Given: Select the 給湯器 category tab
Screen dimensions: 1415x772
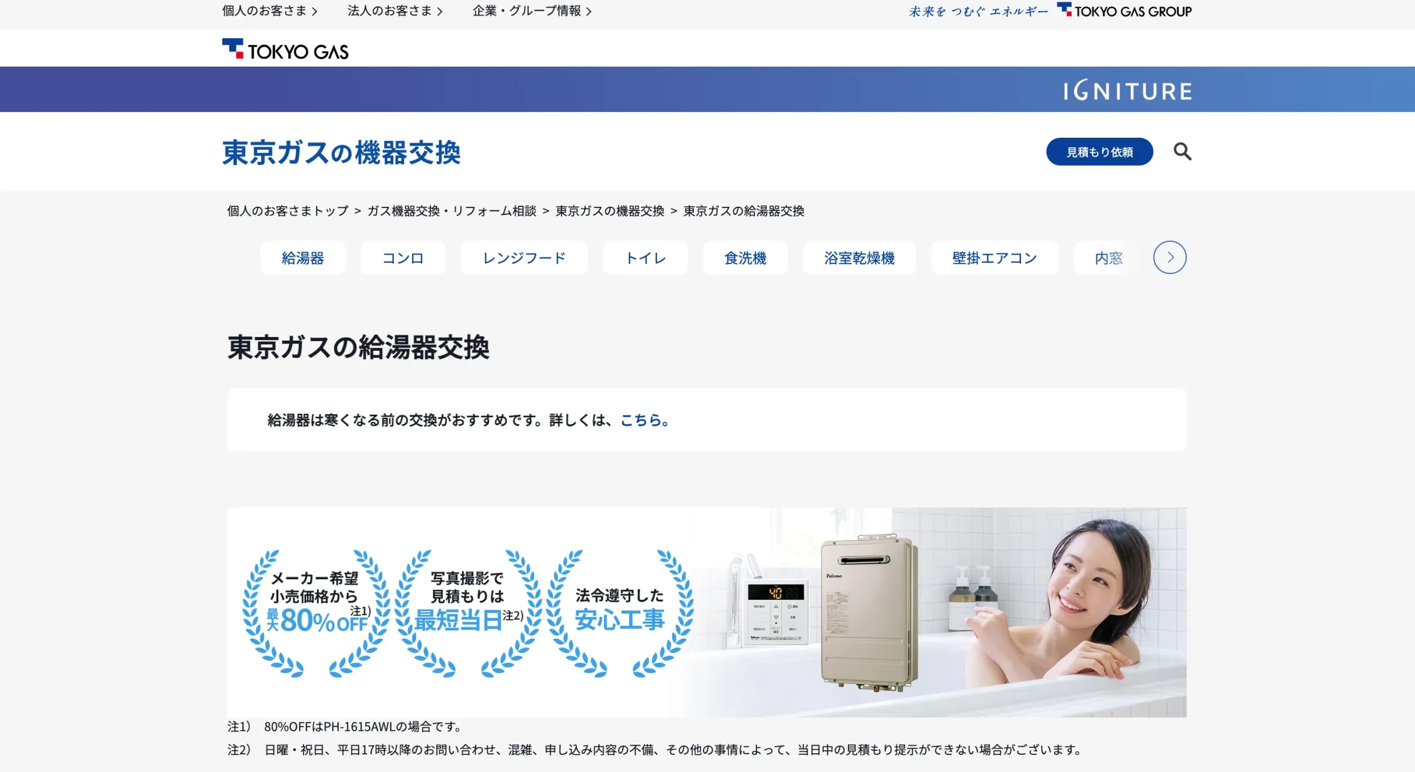Looking at the screenshot, I should [x=302, y=258].
